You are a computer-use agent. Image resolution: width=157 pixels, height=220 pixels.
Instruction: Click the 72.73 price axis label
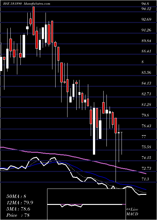pos(146,168)
